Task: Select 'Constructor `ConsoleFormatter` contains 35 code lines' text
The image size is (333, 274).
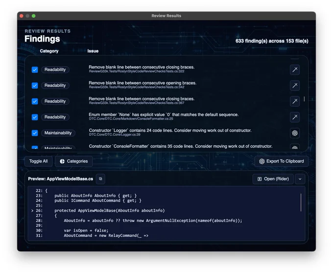Action: 141,146
